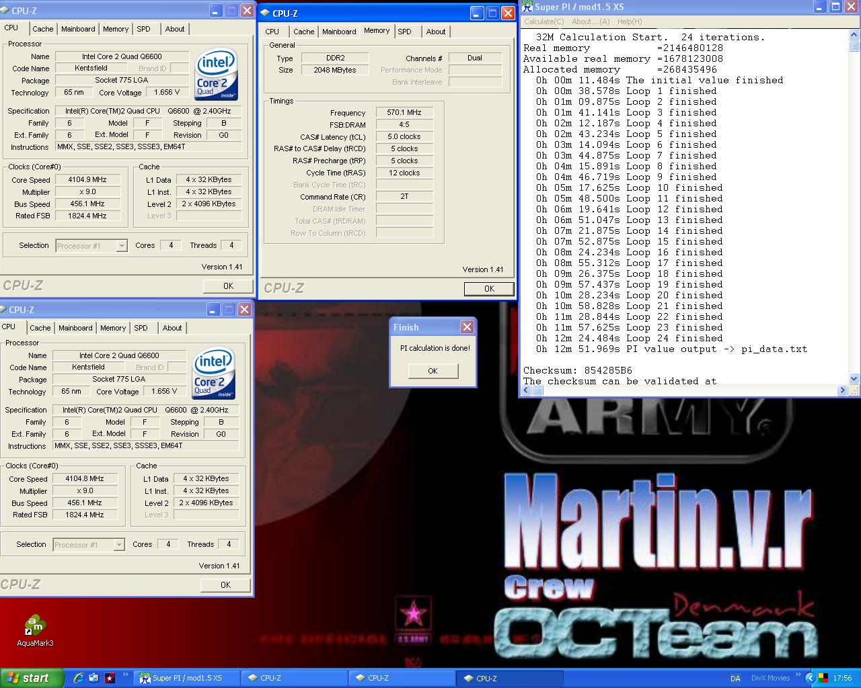Open the About tab in the Memory CPU-Z window

[436, 32]
